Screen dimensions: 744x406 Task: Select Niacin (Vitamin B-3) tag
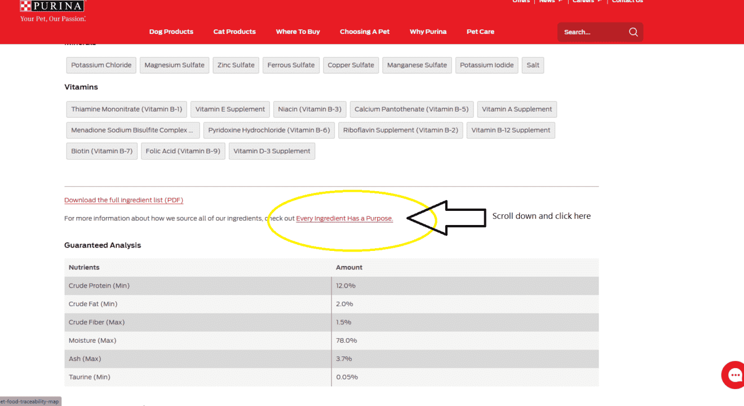[x=310, y=109]
